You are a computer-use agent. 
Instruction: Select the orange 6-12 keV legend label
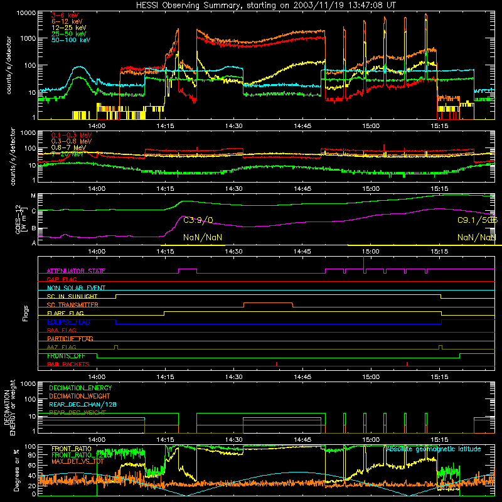pyautogui.click(x=67, y=21)
